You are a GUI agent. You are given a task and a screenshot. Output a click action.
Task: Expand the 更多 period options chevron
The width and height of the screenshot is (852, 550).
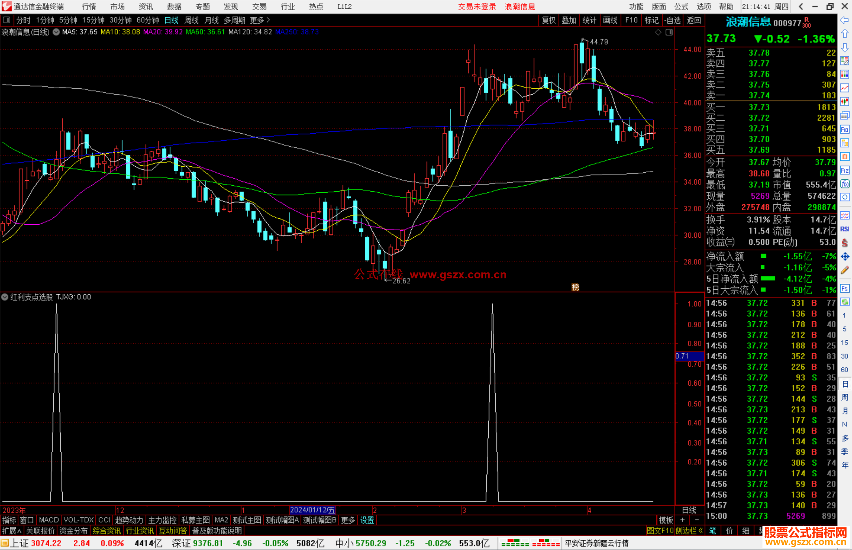[x=269, y=20]
